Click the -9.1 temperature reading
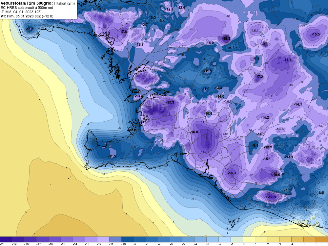 [x=255, y=145]
